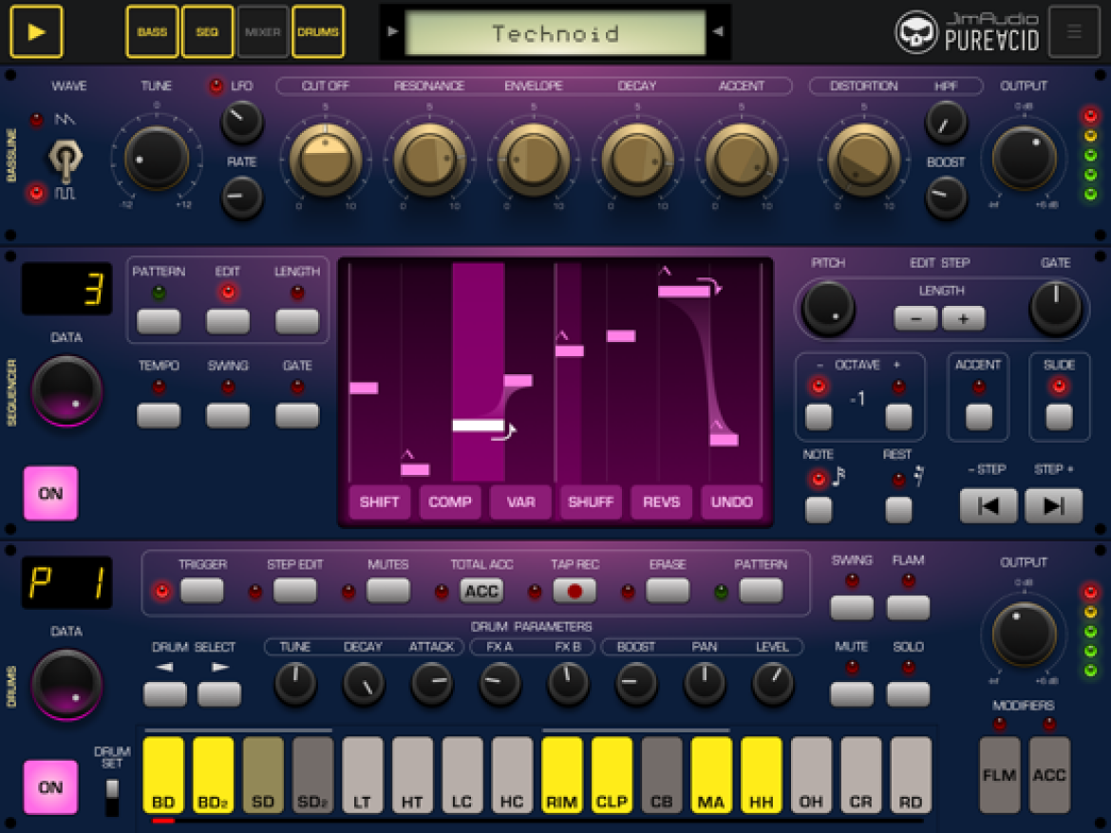This screenshot has width=1111, height=833.
Task: Click the ACC modifier pad
Action: pyautogui.click(x=1049, y=774)
